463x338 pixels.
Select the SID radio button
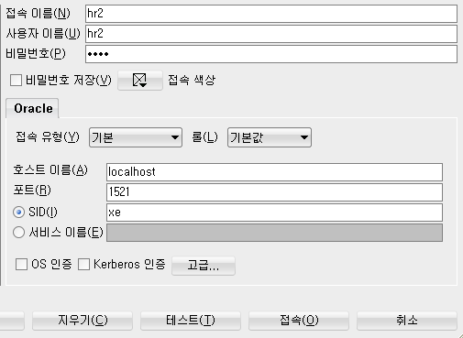pyautogui.click(x=18, y=212)
